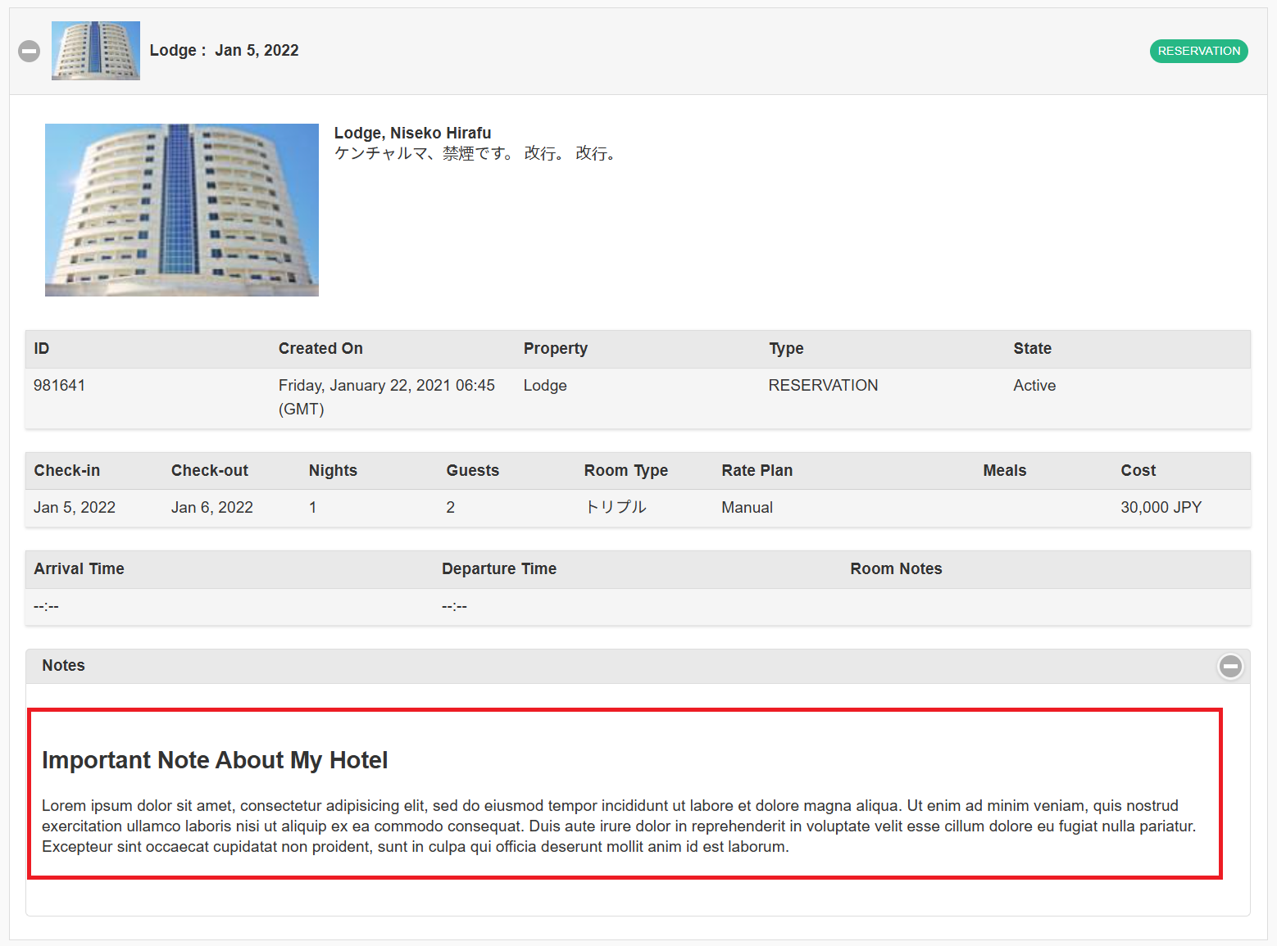Select reservation ID 981641
The image size is (1277, 946).
coord(59,386)
